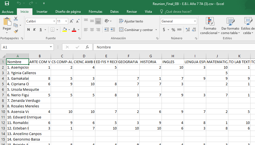Screen dimensions: 255x145
Task: Redo the last undone action
Action: click(31, 3)
